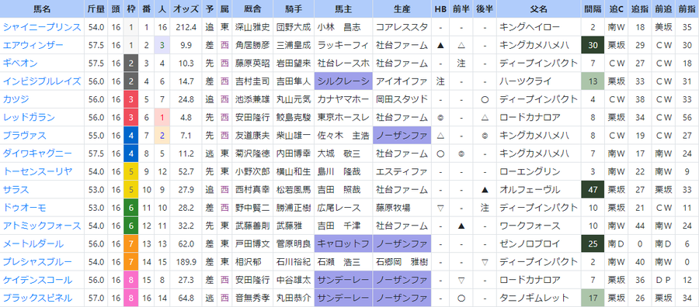Click owner cell シルクレーシ

343,81
